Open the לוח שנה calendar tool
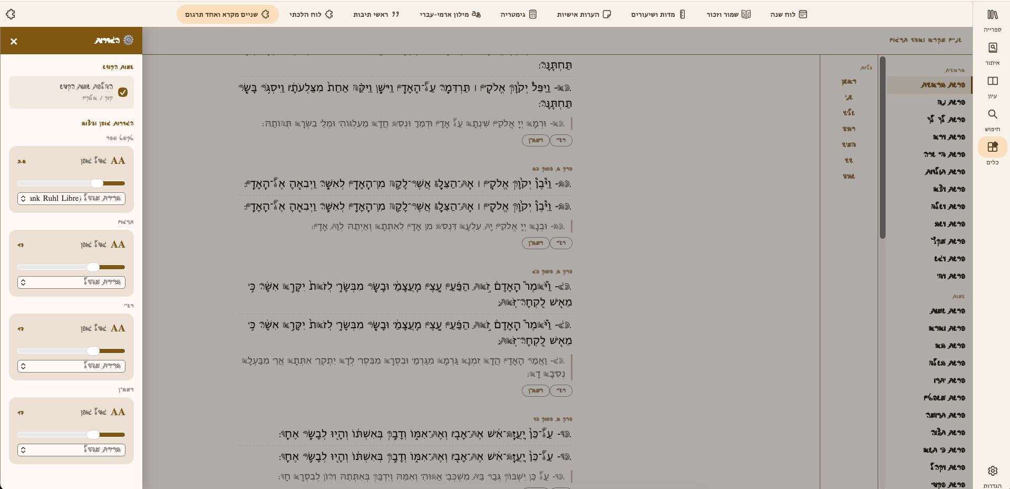Image resolution: width=1010 pixels, height=489 pixels. pos(789,14)
